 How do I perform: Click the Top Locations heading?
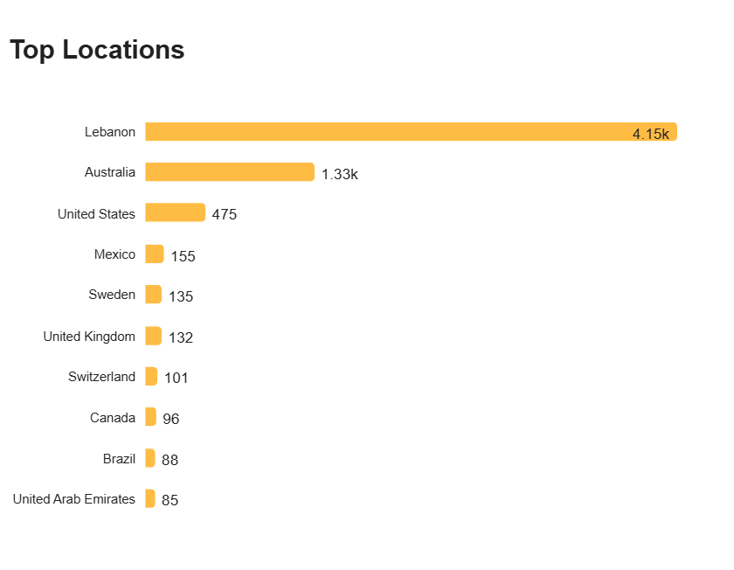click(x=97, y=50)
